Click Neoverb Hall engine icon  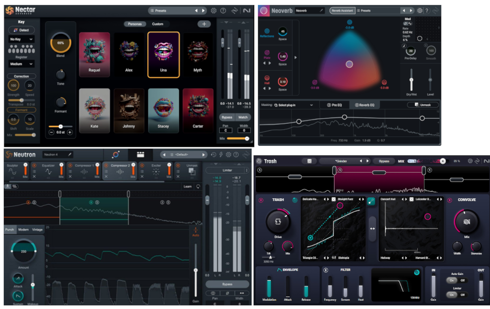click(x=267, y=78)
